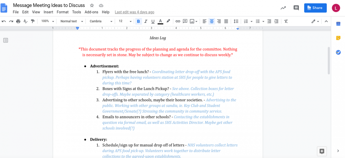This screenshot has height=158, width=345.
Task: Hide the side panel with chevron
Action: point(338,151)
